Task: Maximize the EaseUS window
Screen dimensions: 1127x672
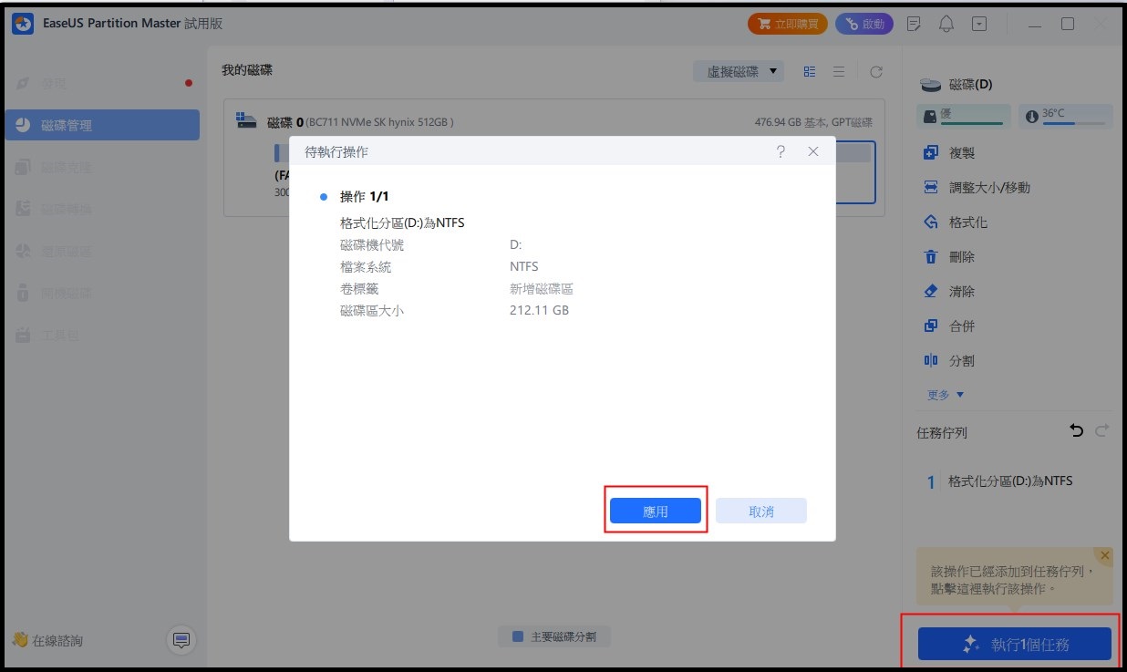Action: pos(1068,25)
